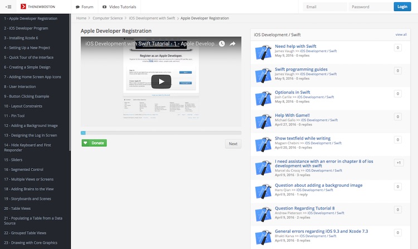Select tutorial 19 - Storyboards and Scenes
This screenshot has width=418, height=249.
click(27, 199)
